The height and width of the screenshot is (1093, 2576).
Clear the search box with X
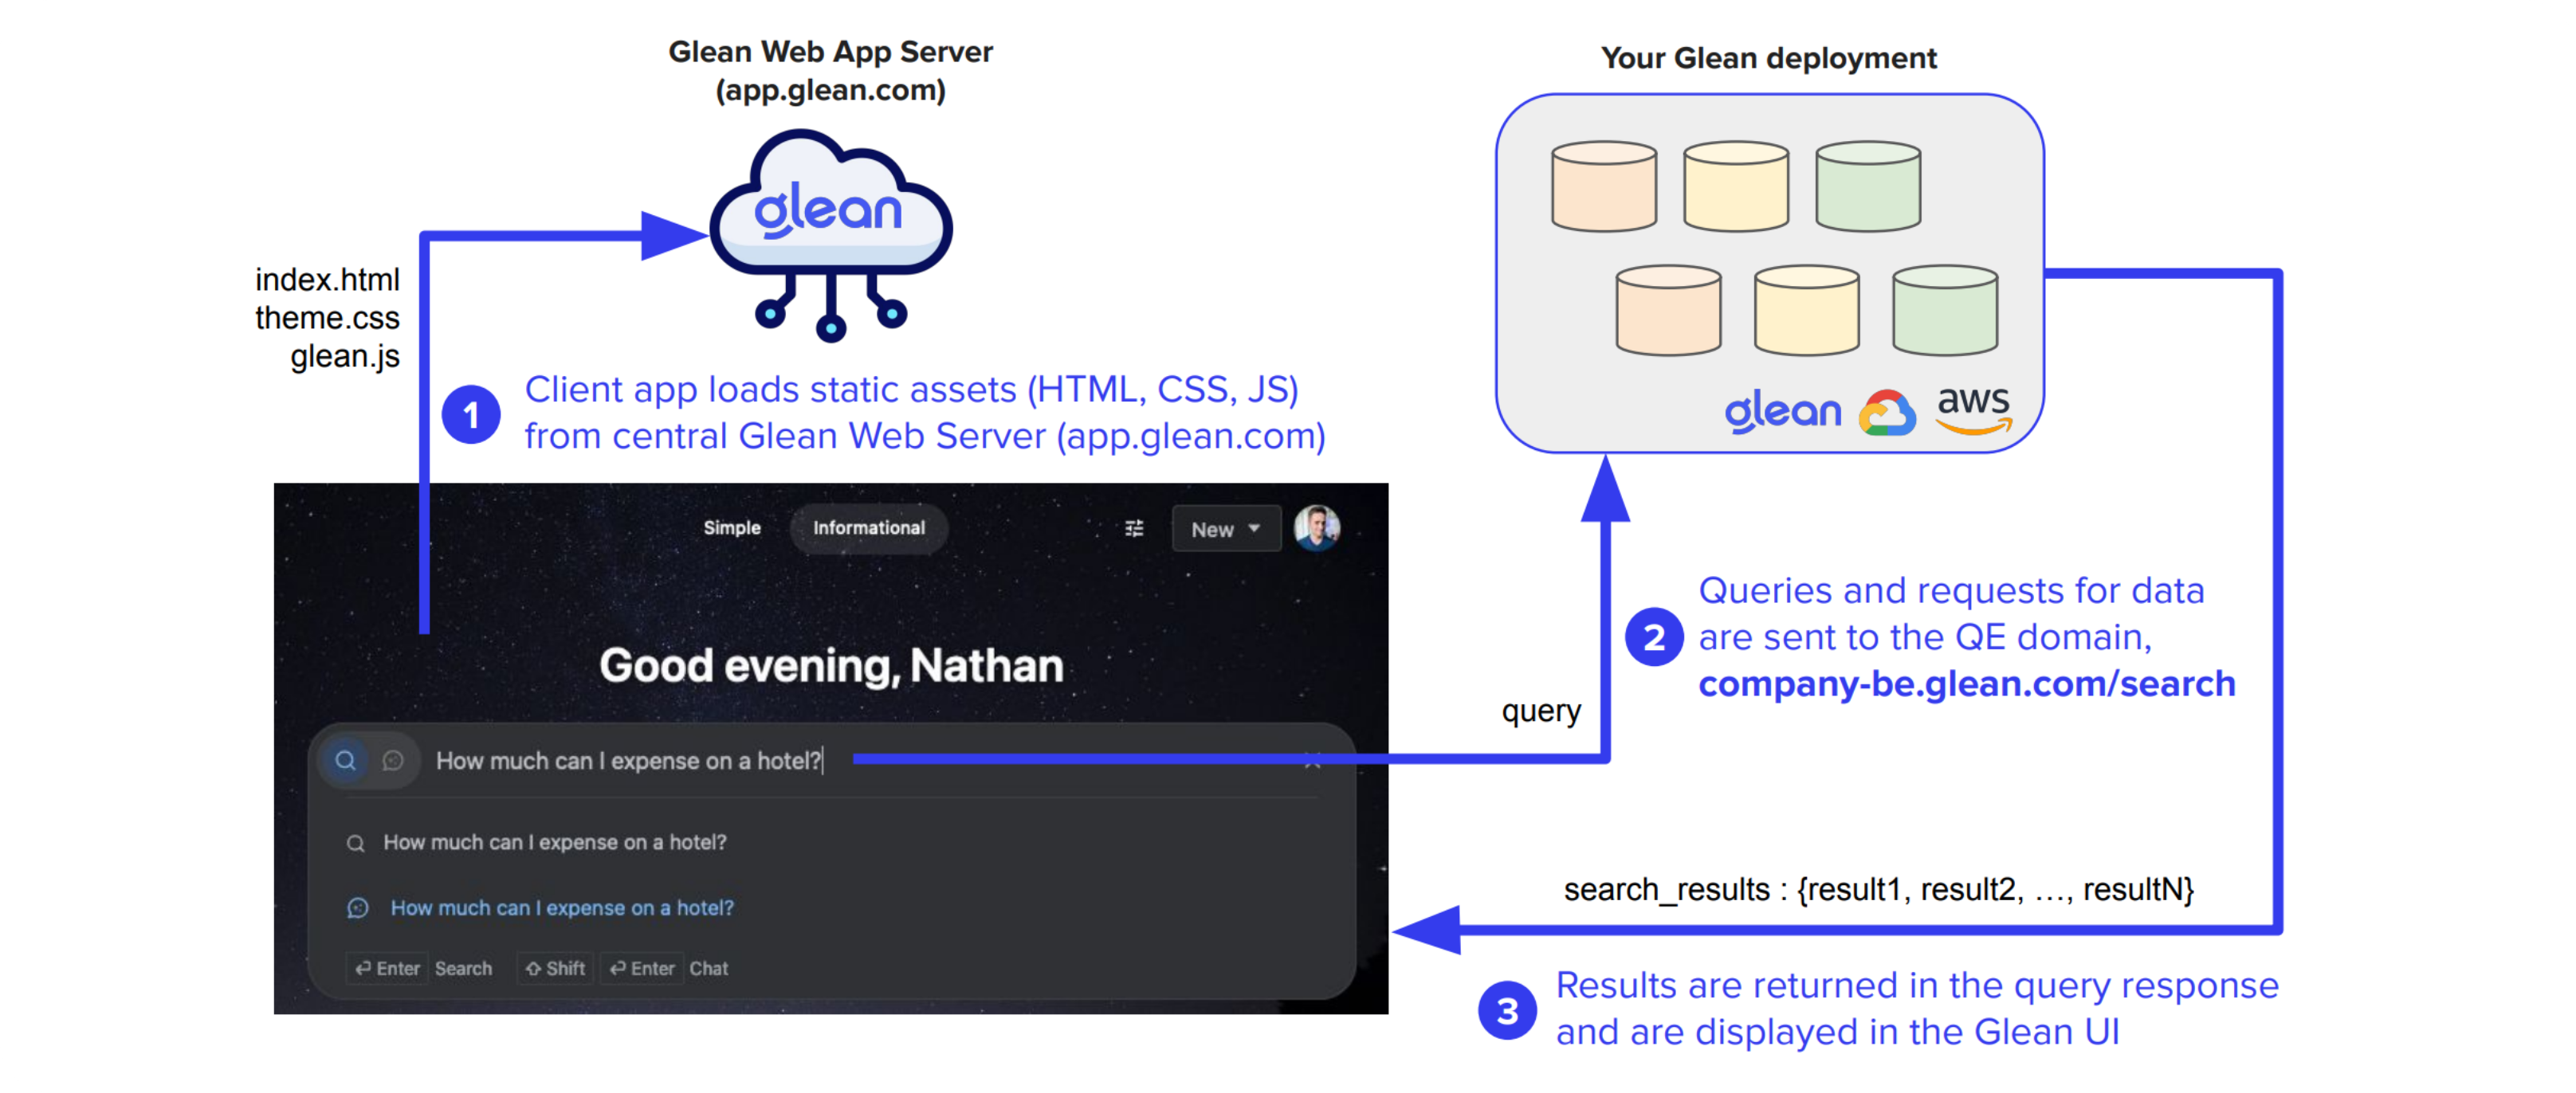(x=1312, y=762)
